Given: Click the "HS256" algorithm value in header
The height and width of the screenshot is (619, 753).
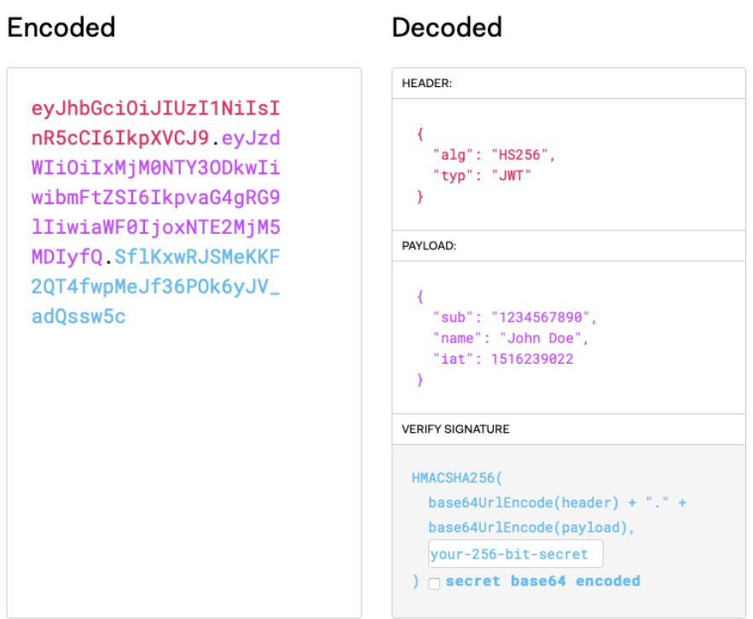Looking at the screenshot, I should point(523,155).
